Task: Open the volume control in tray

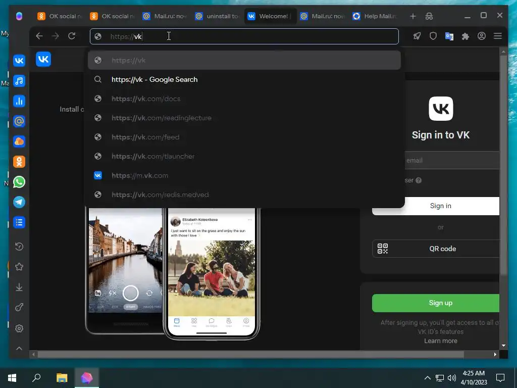Action: [452, 378]
